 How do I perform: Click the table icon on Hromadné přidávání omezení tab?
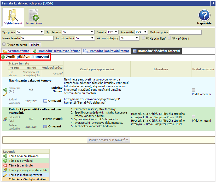click(135, 51)
